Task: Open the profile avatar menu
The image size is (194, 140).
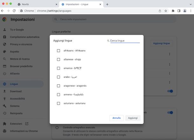Action: pyautogui.click(x=185, y=11)
